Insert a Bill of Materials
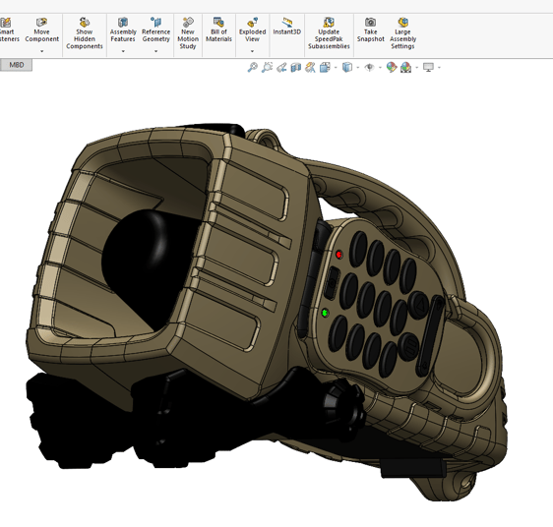Image resolution: width=553 pixels, height=527 pixels. 218,29
